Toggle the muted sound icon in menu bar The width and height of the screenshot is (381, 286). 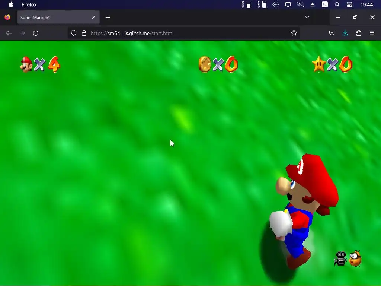coord(300,4)
